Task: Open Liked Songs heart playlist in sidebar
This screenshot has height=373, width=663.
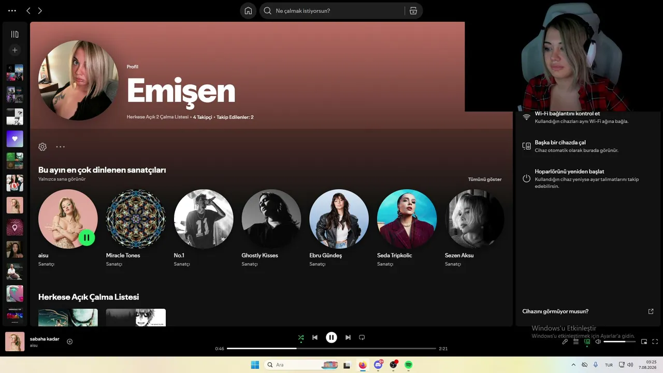Action: tap(15, 139)
